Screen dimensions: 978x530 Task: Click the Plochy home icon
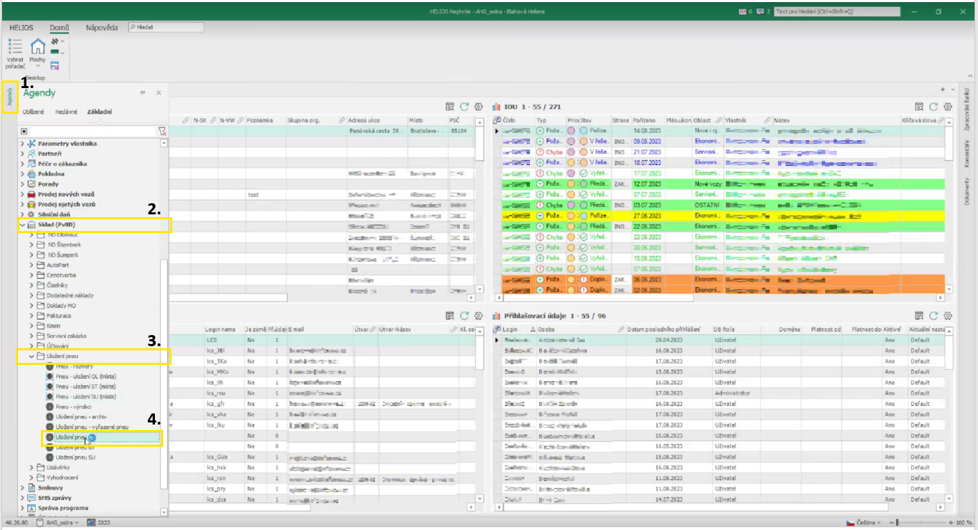38,47
